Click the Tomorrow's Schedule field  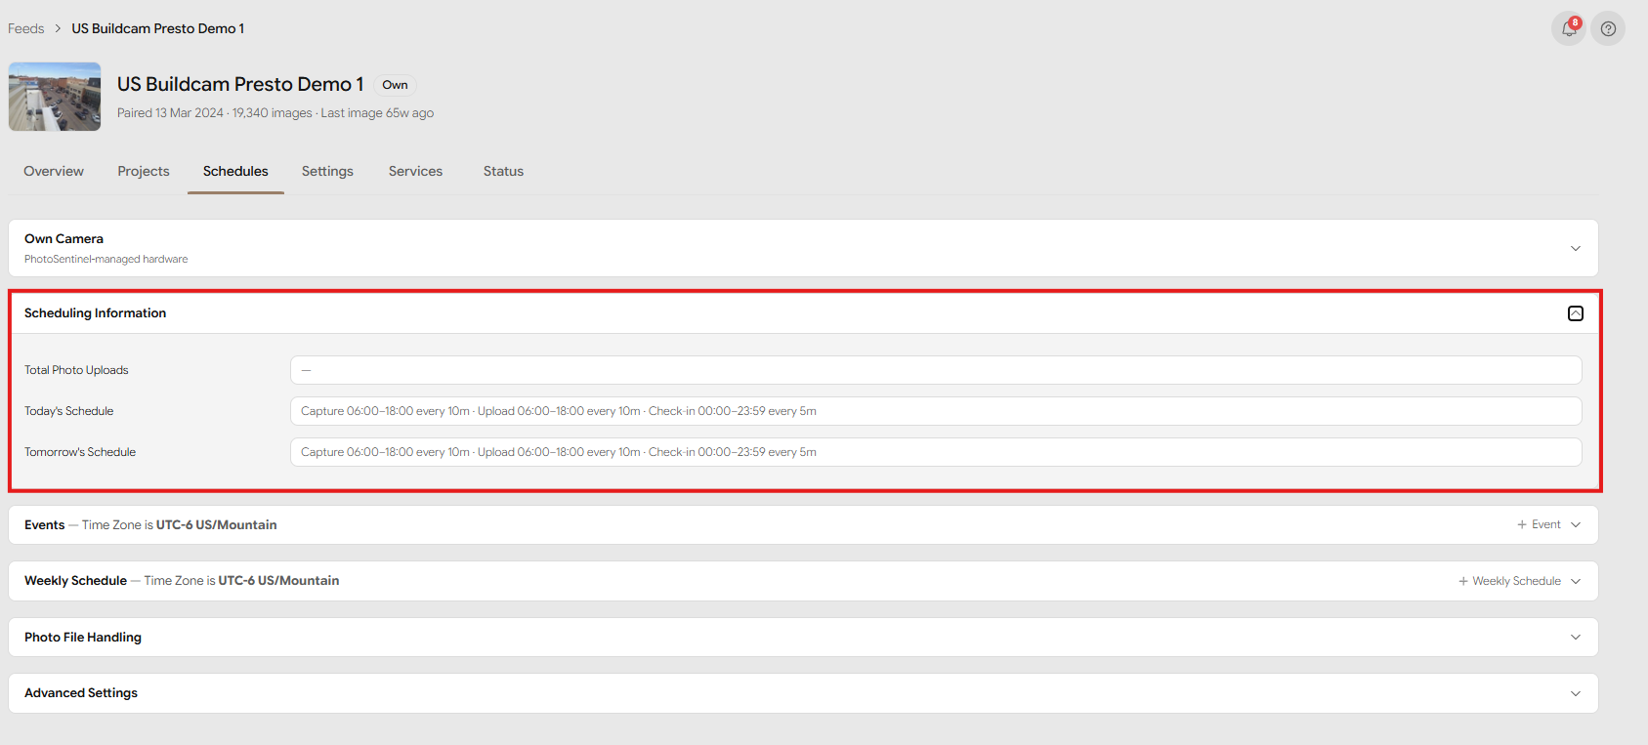tap(936, 452)
